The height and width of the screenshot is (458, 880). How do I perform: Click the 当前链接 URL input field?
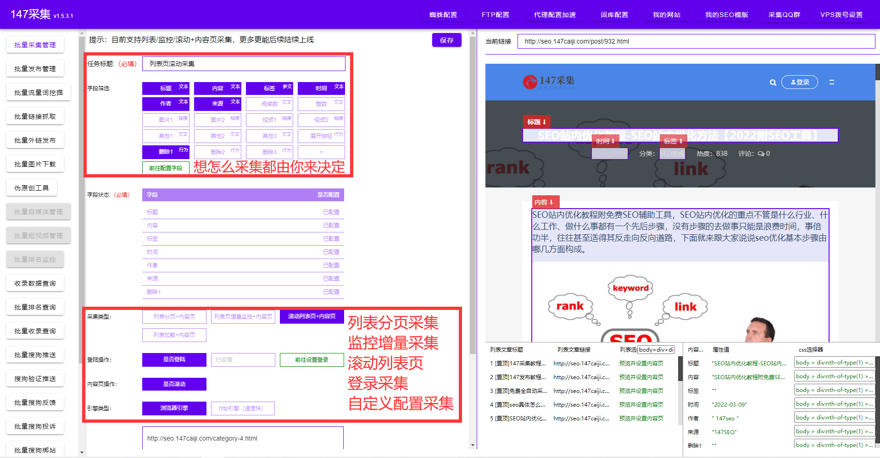[x=696, y=41]
